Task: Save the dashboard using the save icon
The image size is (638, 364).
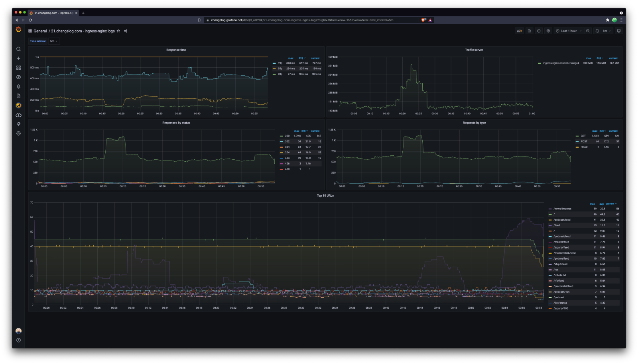Action: [529, 31]
